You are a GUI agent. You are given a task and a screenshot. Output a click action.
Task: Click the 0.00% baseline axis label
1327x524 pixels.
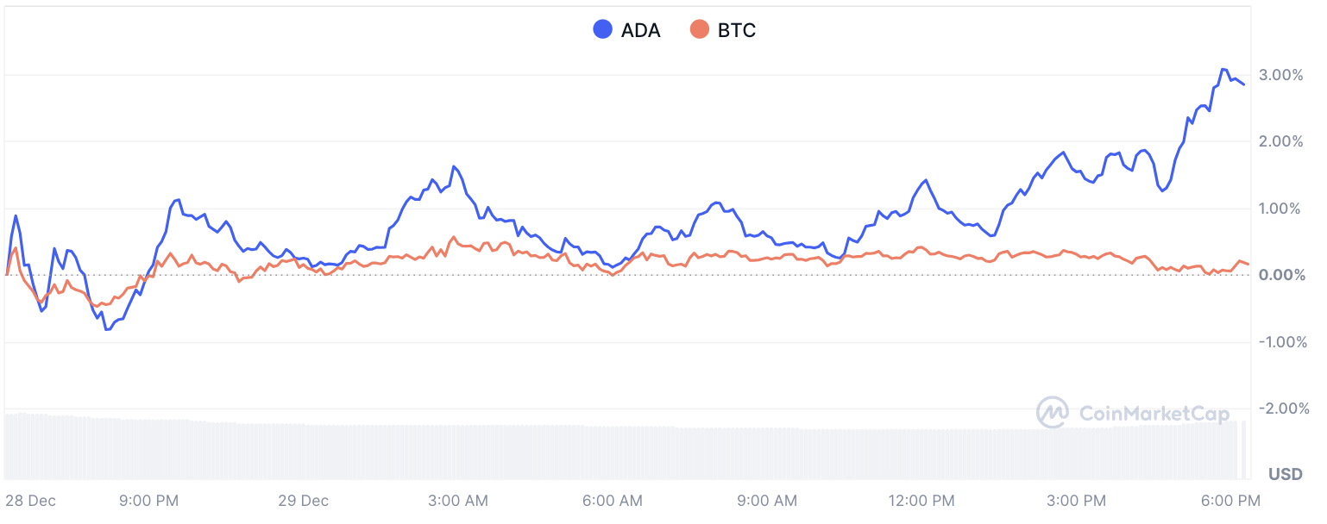tap(1280, 275)
